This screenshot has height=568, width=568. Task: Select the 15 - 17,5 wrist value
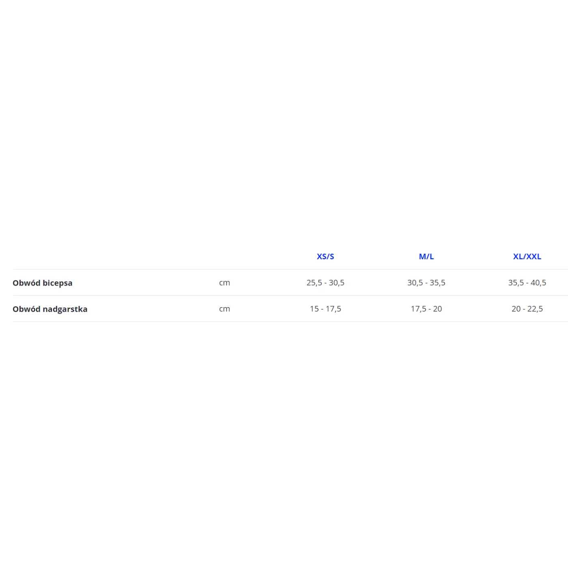[x=325, y=309]
